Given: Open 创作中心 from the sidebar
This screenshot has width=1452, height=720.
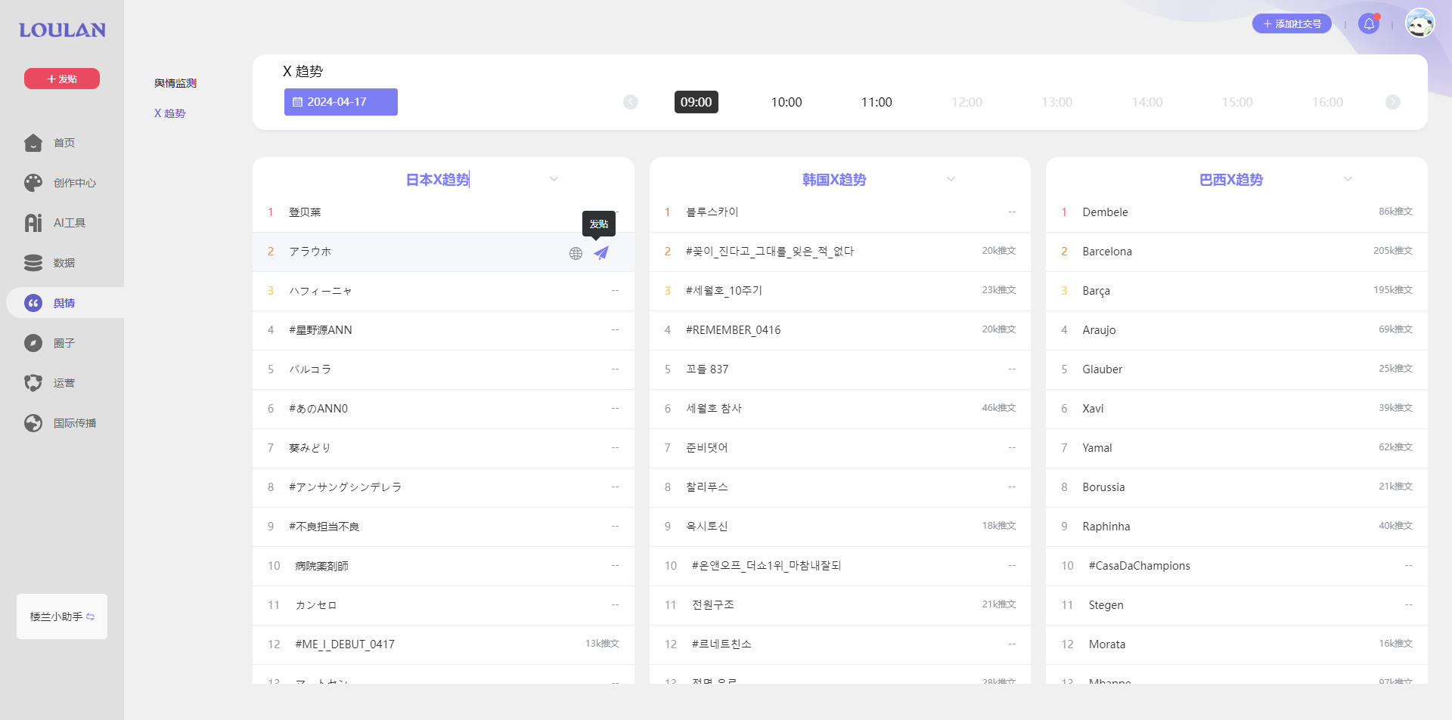Looking at the screenshot, I should point(74,183).
